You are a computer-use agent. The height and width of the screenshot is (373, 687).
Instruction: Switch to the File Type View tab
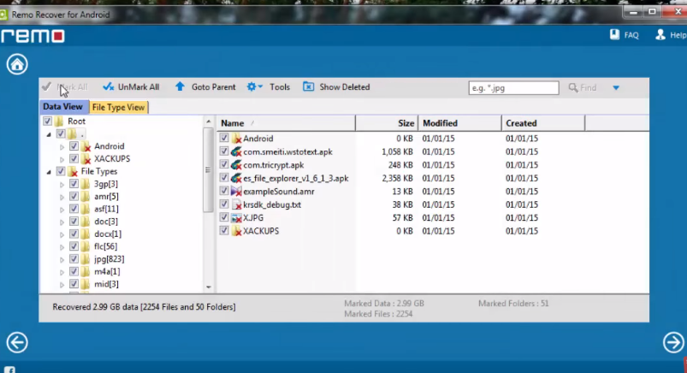(118, 107)
